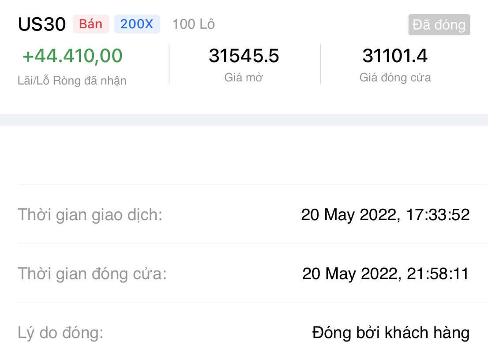The height and width of the screenshot is (353, 488).
Task: Tap the Đóng bởi khách hàng value
Action: click(x=390, y=333)
